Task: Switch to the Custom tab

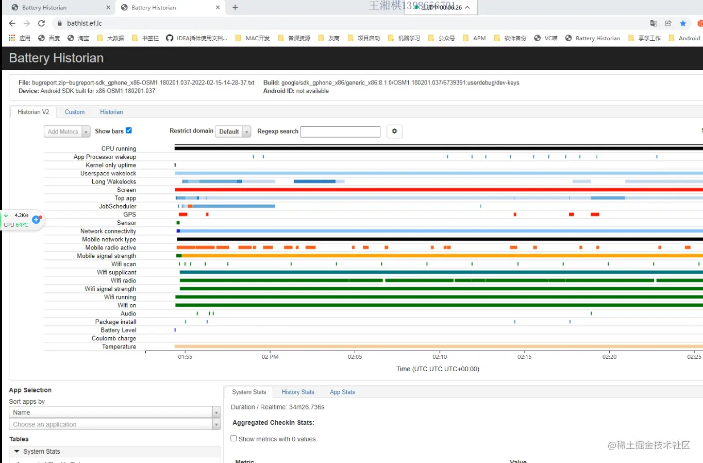Action: click(x=75, y=112)
